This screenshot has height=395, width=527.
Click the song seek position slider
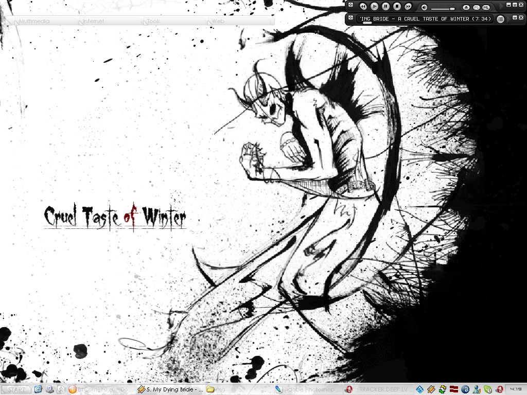367,23
